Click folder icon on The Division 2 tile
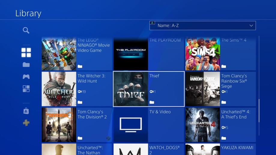 [80, 138]
